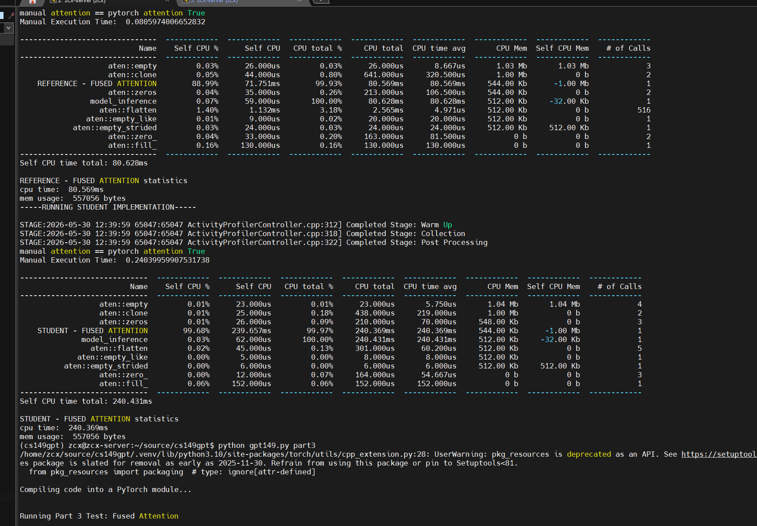Click the RUNNING STUDENT IMPLEMENTATION line
757x526 pixels.
point(108,207)
